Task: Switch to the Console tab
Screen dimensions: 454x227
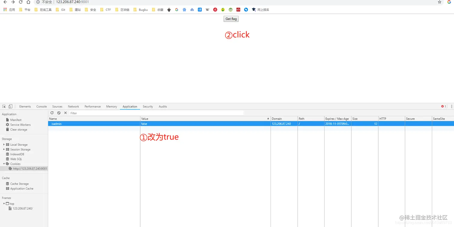Action: [41, 107]
